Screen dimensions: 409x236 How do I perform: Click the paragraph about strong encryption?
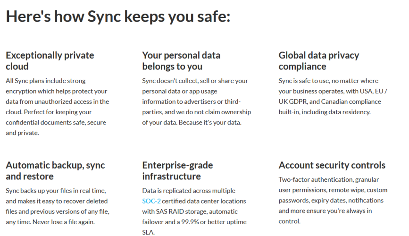[x=58, y=107]
